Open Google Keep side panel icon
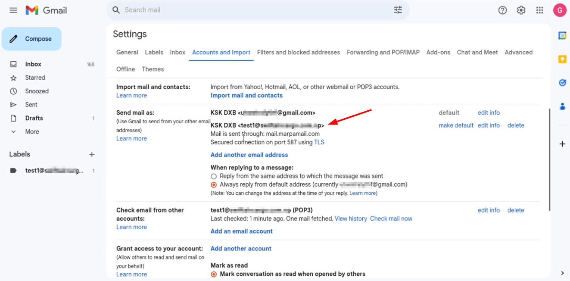Screen dimensions: 570x281 (562, 59)
